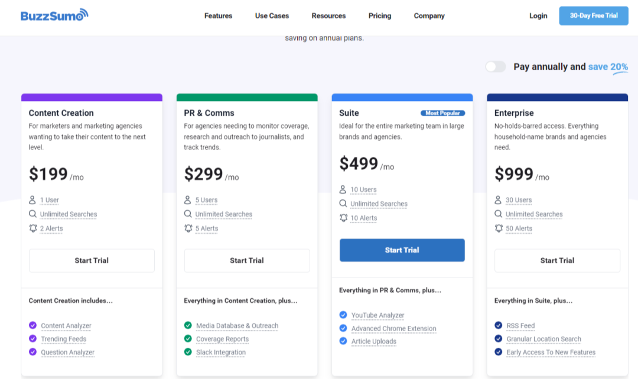The image size is (638, 379).
Task: Click the BuzzSumo logo
Action: [54, 15]
